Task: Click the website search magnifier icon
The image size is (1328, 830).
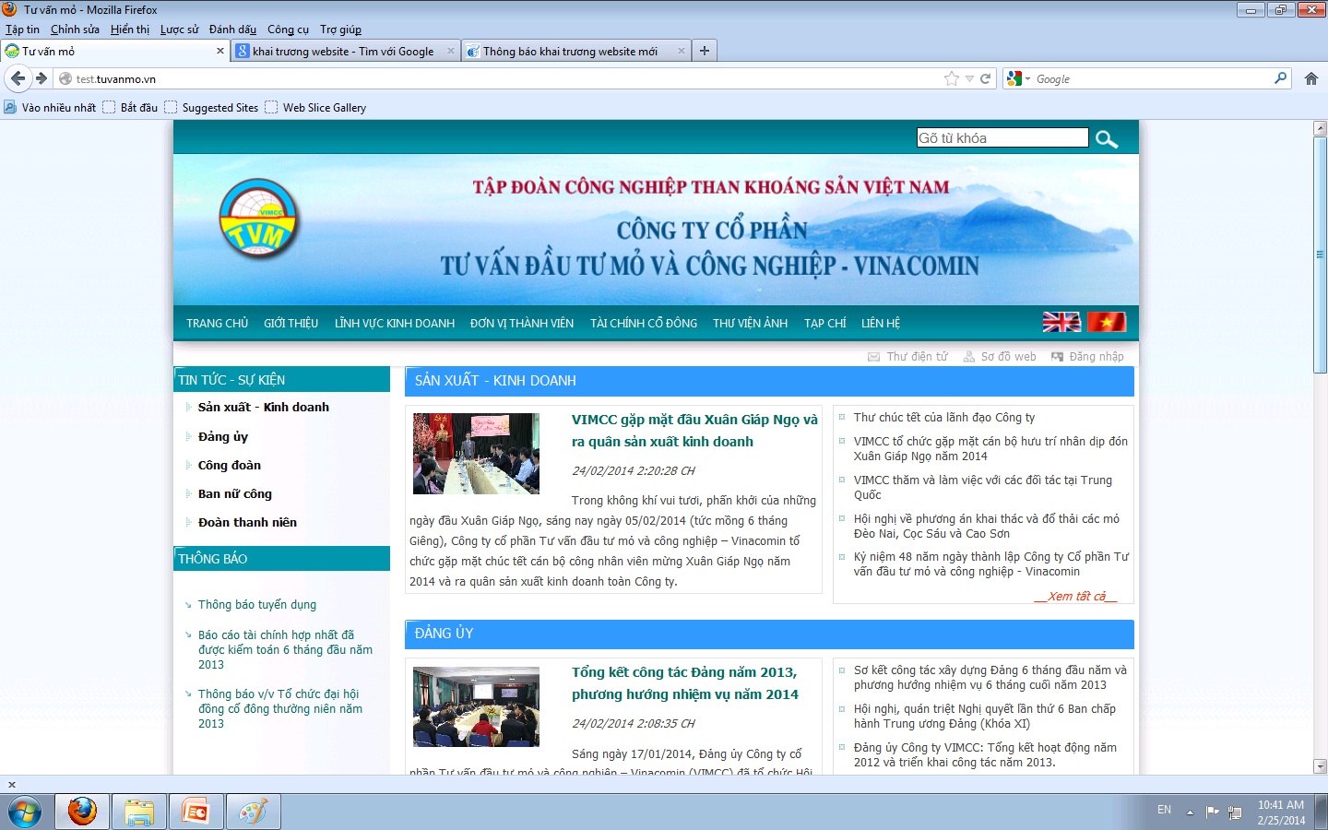Action: (1107, 138)
